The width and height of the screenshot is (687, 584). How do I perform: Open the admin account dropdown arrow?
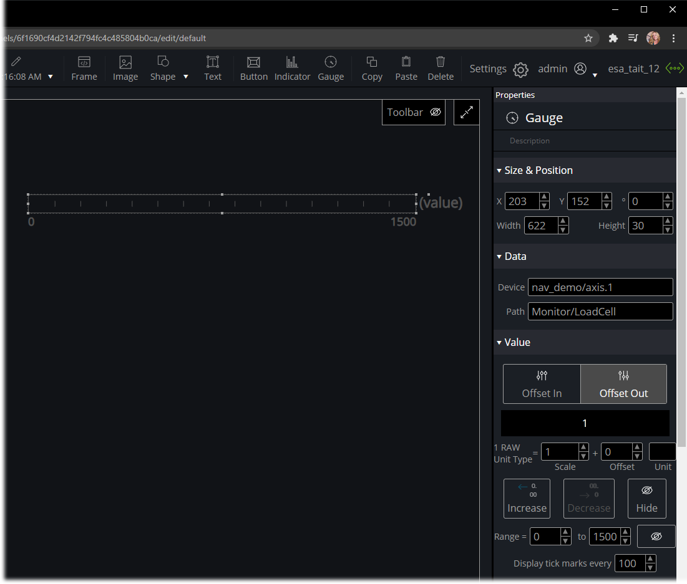tap(595, 76)
